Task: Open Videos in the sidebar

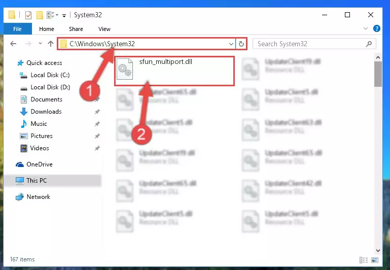Action: click(x=40, y=148)
